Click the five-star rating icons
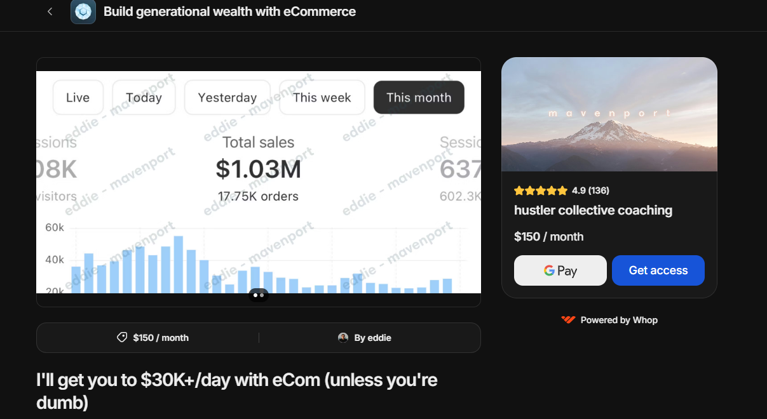Image resolution: width=767 pixels, height=419 pixels. click(x=541, y=190)
